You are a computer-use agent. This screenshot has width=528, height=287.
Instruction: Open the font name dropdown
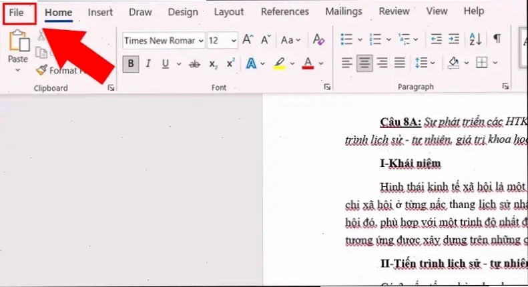coord(201,41)
